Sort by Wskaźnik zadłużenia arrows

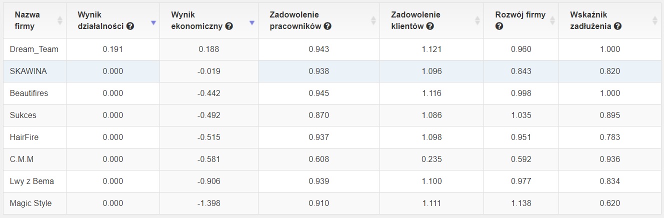(x=655, y=20)
